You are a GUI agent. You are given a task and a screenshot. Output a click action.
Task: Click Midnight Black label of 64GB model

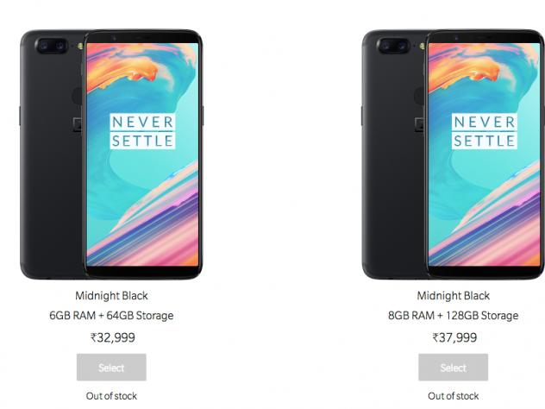coord(111,296)
